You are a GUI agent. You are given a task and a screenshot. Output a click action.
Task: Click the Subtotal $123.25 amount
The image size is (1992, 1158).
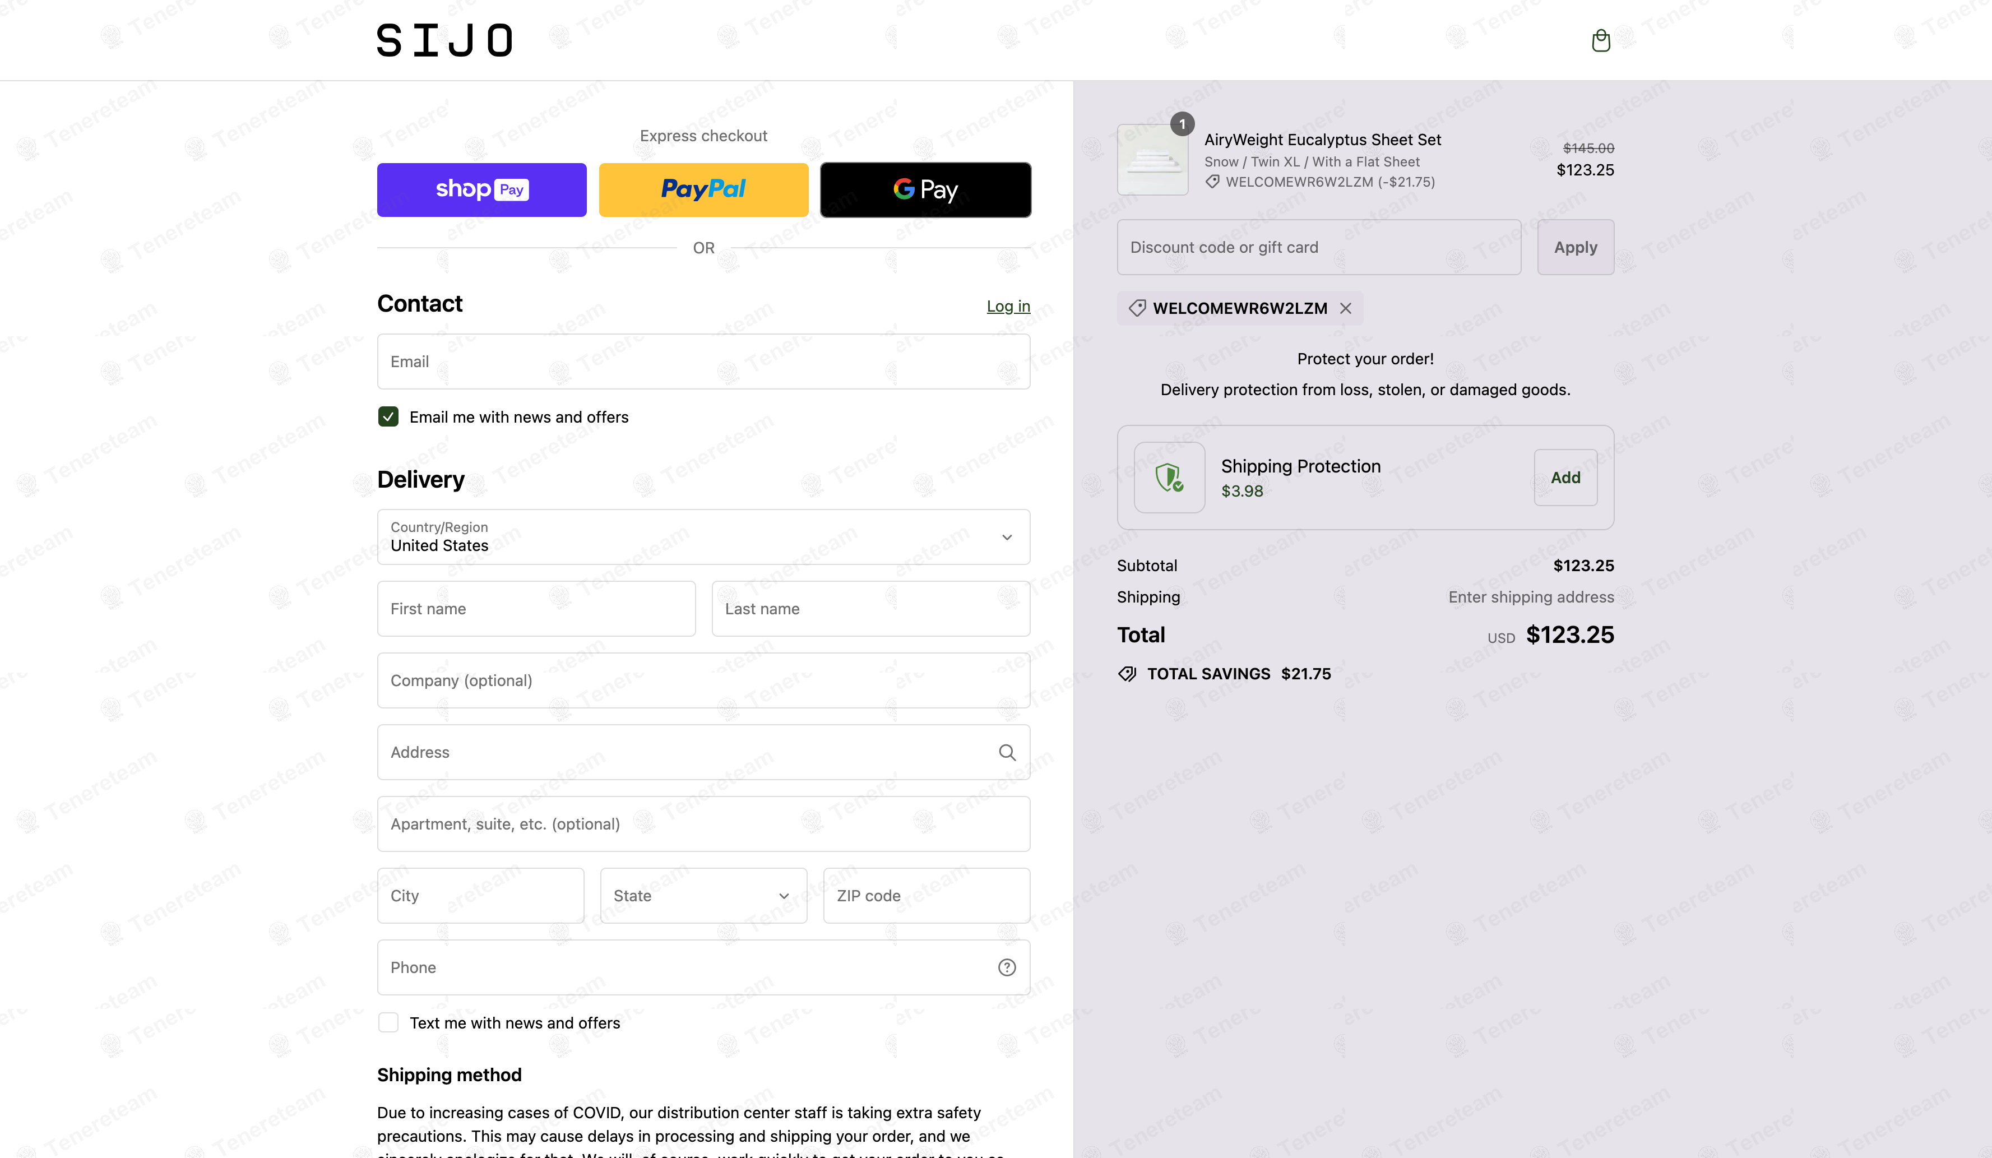(1583, 566)
